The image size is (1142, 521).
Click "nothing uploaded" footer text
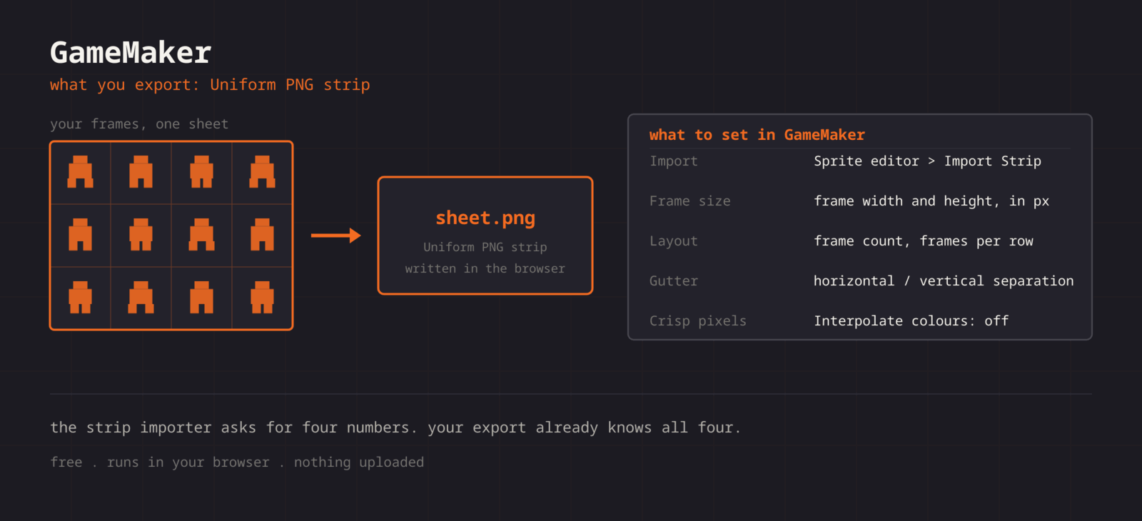tap(359, 462)
